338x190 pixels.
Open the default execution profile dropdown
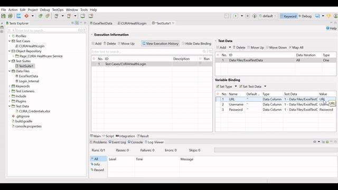(x=268, y=16)
